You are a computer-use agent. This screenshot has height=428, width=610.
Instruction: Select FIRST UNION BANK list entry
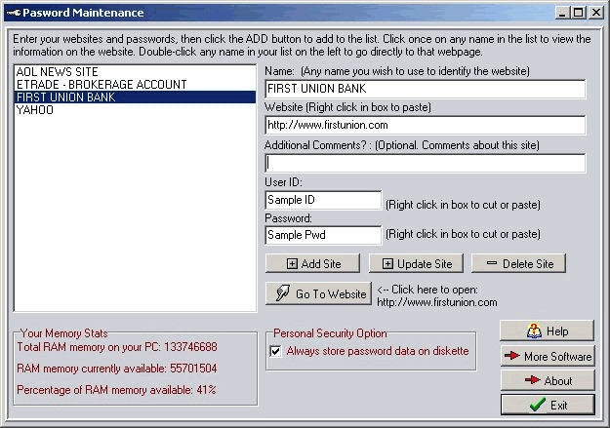[x=135, y=97]
